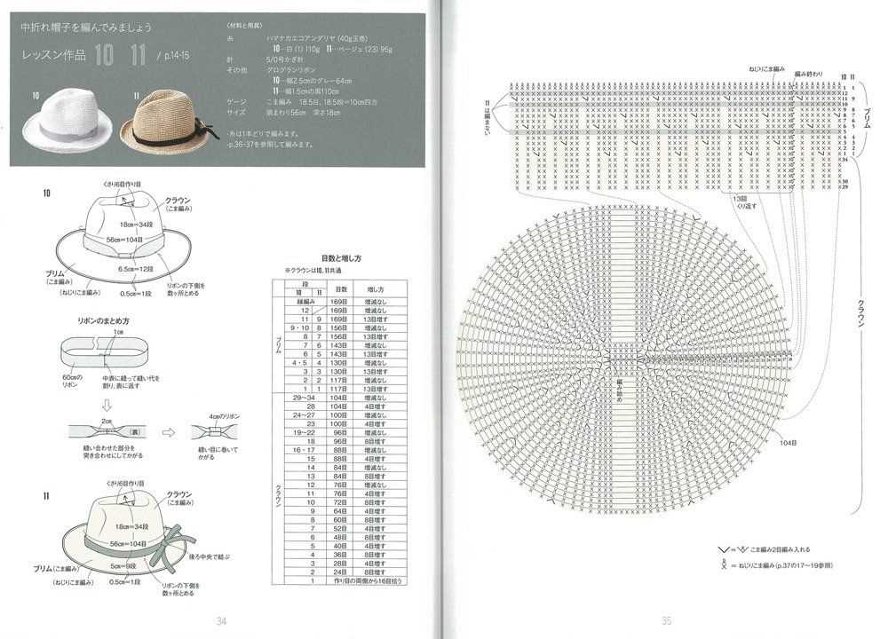The width and height of the screenshot is (888, 639).
Task: Click the right arrow between ribbon bow steps
Action: coord(168,433)
